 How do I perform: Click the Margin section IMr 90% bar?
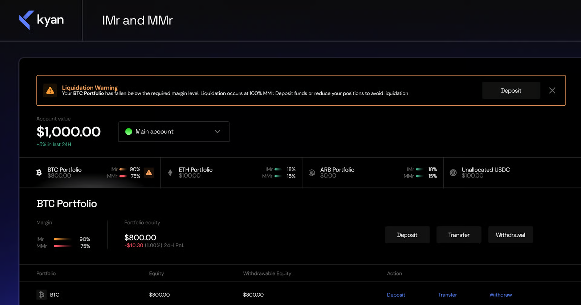tap(63, 239)
